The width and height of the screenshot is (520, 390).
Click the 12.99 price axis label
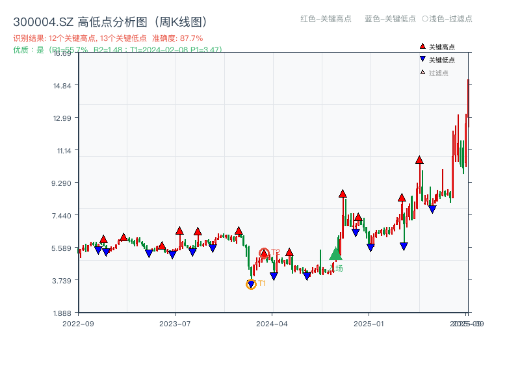click(x=62, y=118)
